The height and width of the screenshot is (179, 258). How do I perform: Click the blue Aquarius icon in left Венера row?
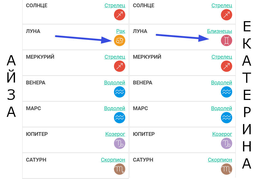119,92
